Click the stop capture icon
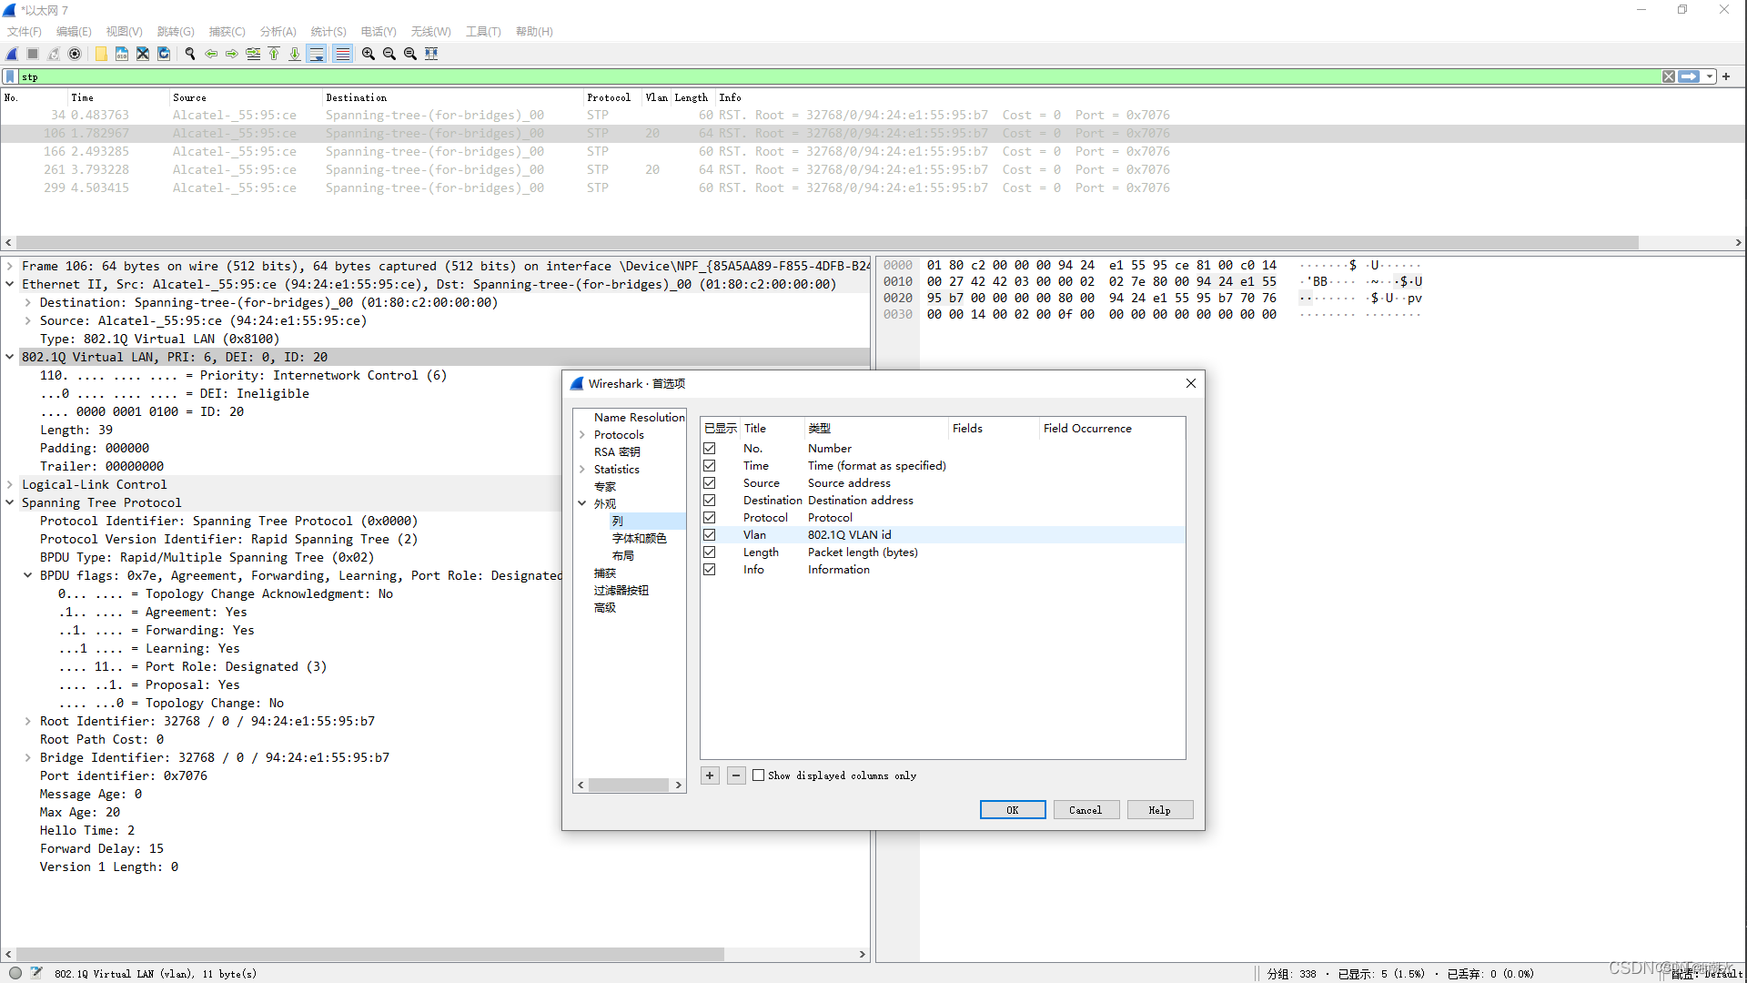1747x983 pixels. (x=32, y=54)
